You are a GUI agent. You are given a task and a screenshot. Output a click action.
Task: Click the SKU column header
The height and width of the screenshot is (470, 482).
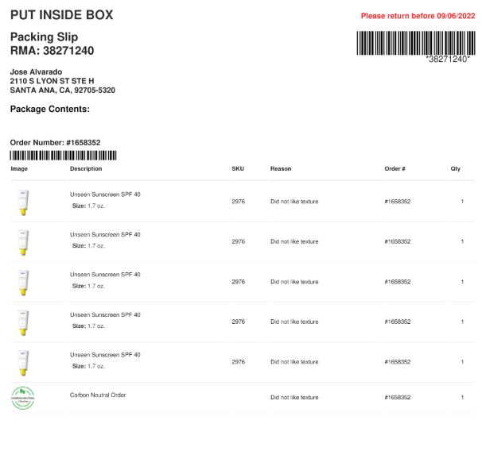tap(238, 168)
